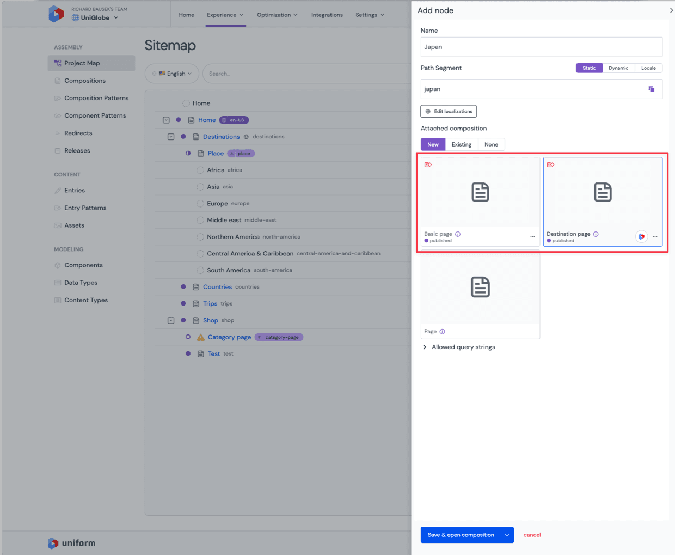
Task: Click the Entries pencil icon in sidebar
Action: 58,191
